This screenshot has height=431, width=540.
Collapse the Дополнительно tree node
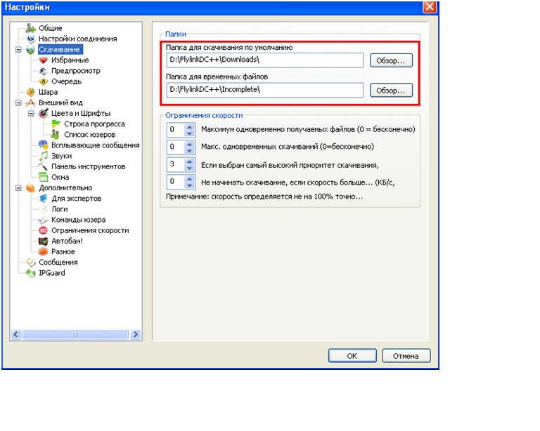[18, 188]
